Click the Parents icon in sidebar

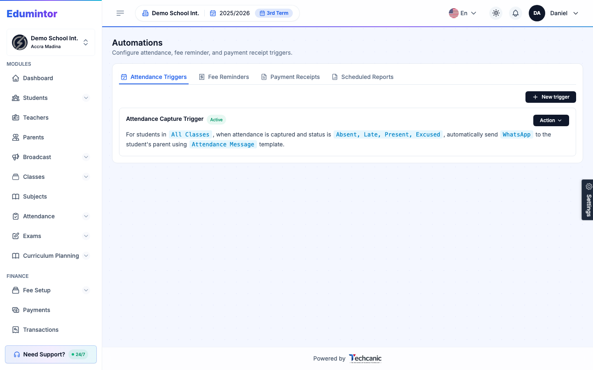16,137
